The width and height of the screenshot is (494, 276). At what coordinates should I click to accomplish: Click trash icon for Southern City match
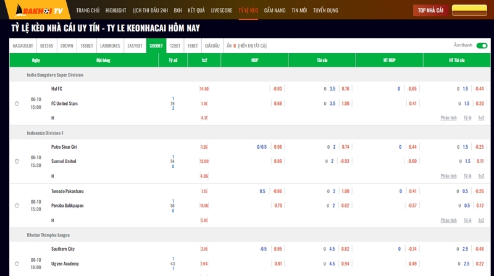pos(17,264)
